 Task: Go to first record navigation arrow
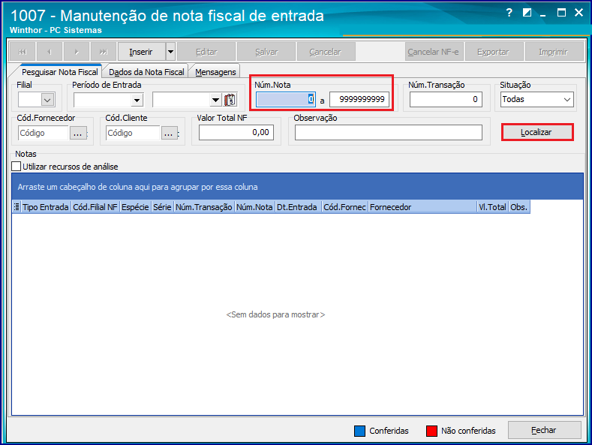point(23,52)
